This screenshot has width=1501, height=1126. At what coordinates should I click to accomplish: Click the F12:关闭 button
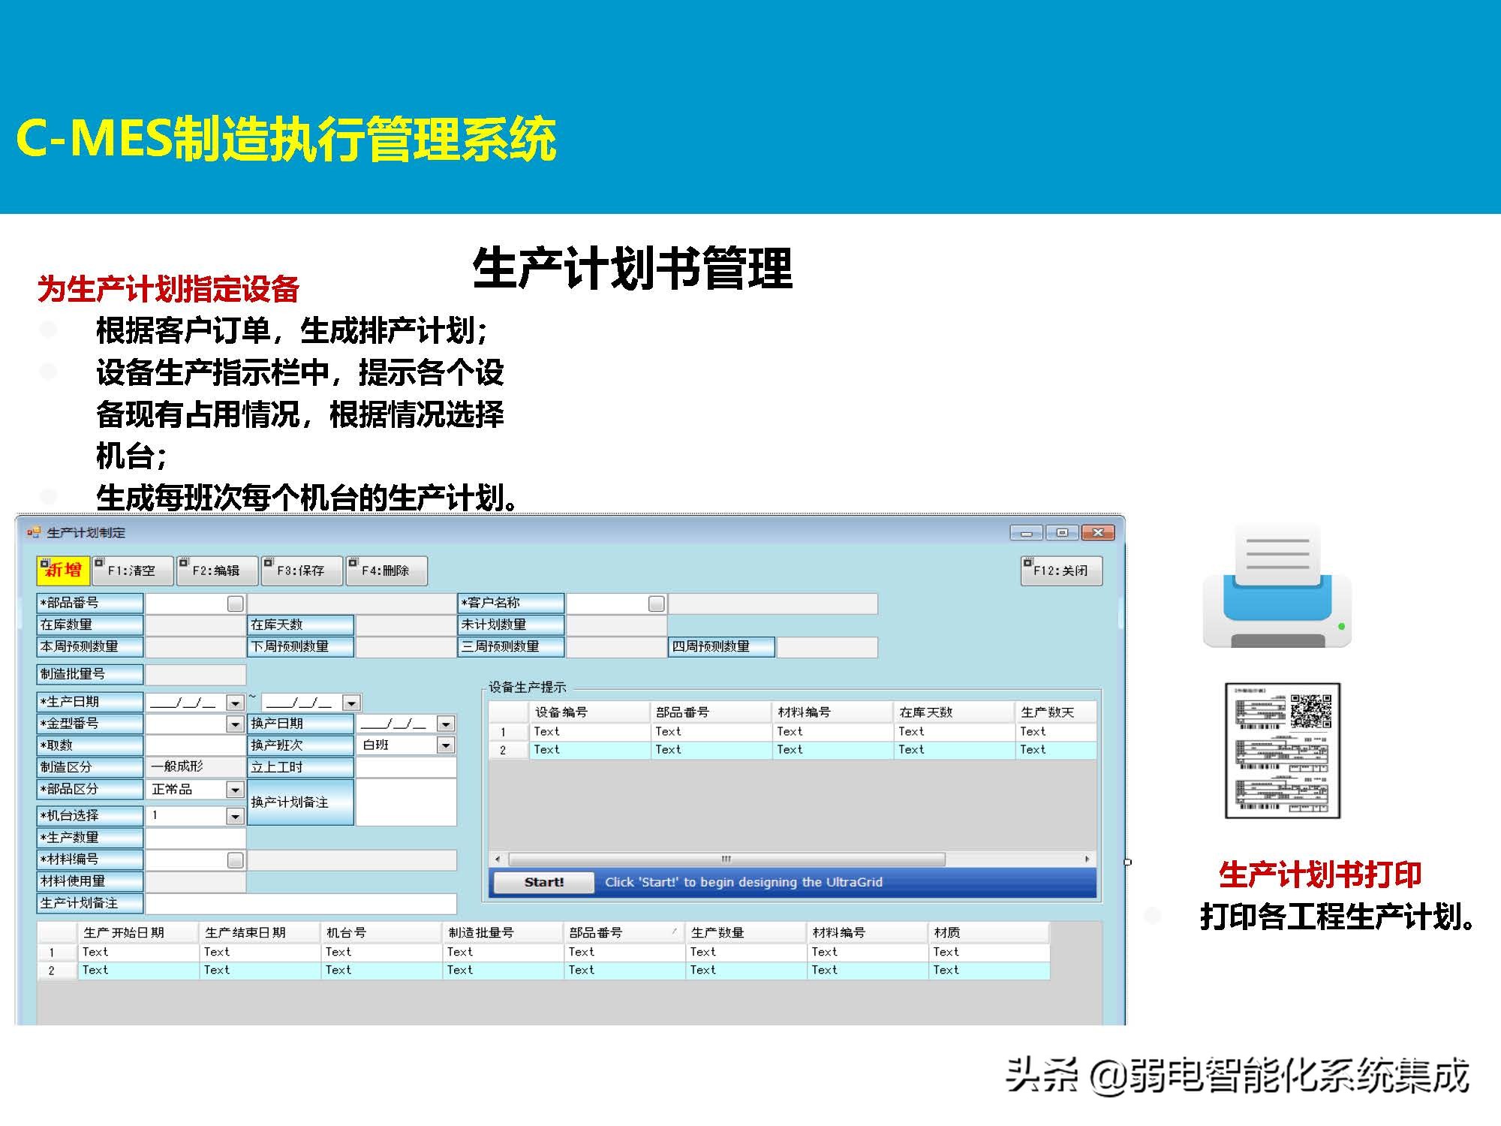(1061, 571)
